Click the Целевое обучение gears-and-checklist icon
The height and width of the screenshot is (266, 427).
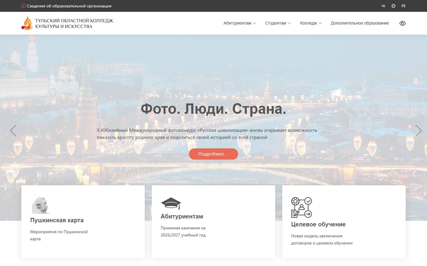point(302,207)
